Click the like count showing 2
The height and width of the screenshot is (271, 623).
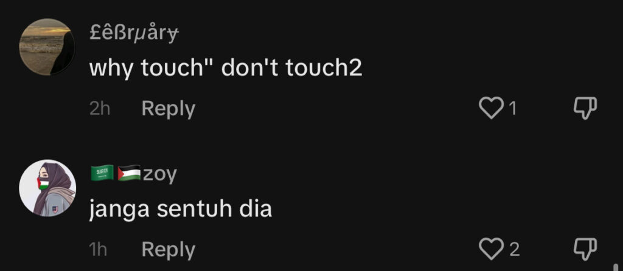tap(514, 250)
